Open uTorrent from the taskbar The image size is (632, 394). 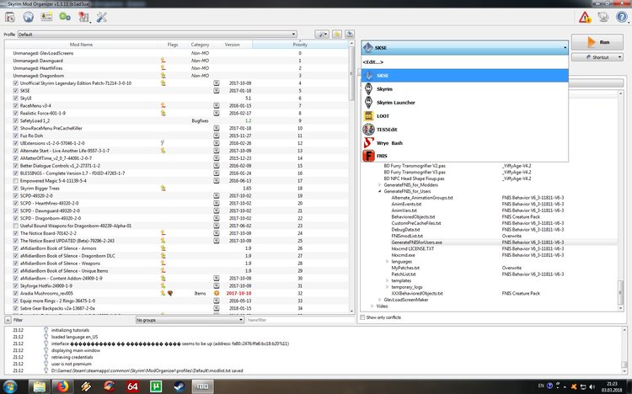[156, 386]
